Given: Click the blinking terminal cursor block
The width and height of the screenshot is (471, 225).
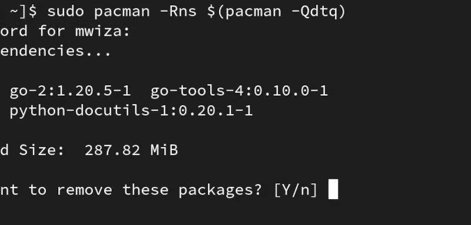Looking at the screenshot, I should tap(333, 189).
